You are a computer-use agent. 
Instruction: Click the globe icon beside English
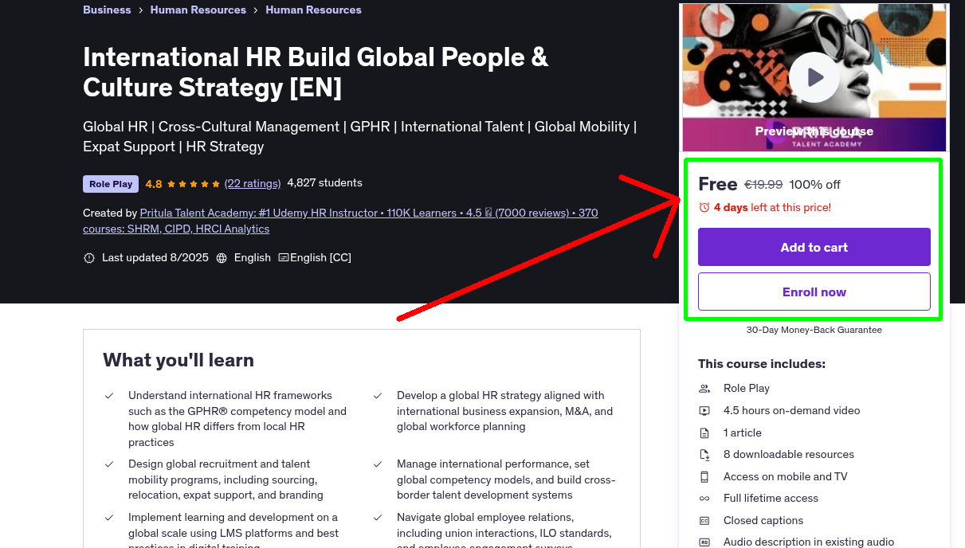[x=222, y=258]
